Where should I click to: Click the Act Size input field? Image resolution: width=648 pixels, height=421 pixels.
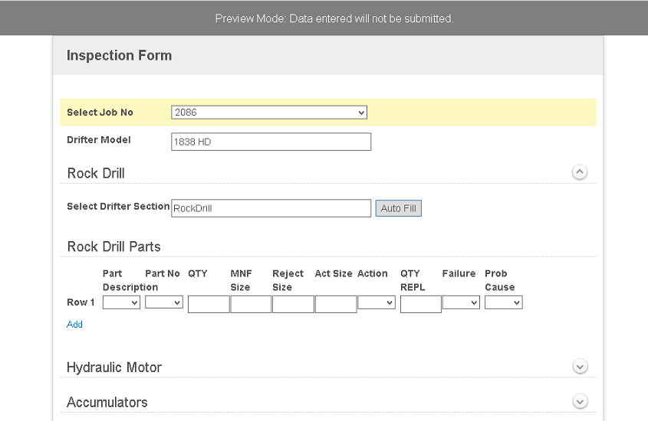click(x=335, y=305)
